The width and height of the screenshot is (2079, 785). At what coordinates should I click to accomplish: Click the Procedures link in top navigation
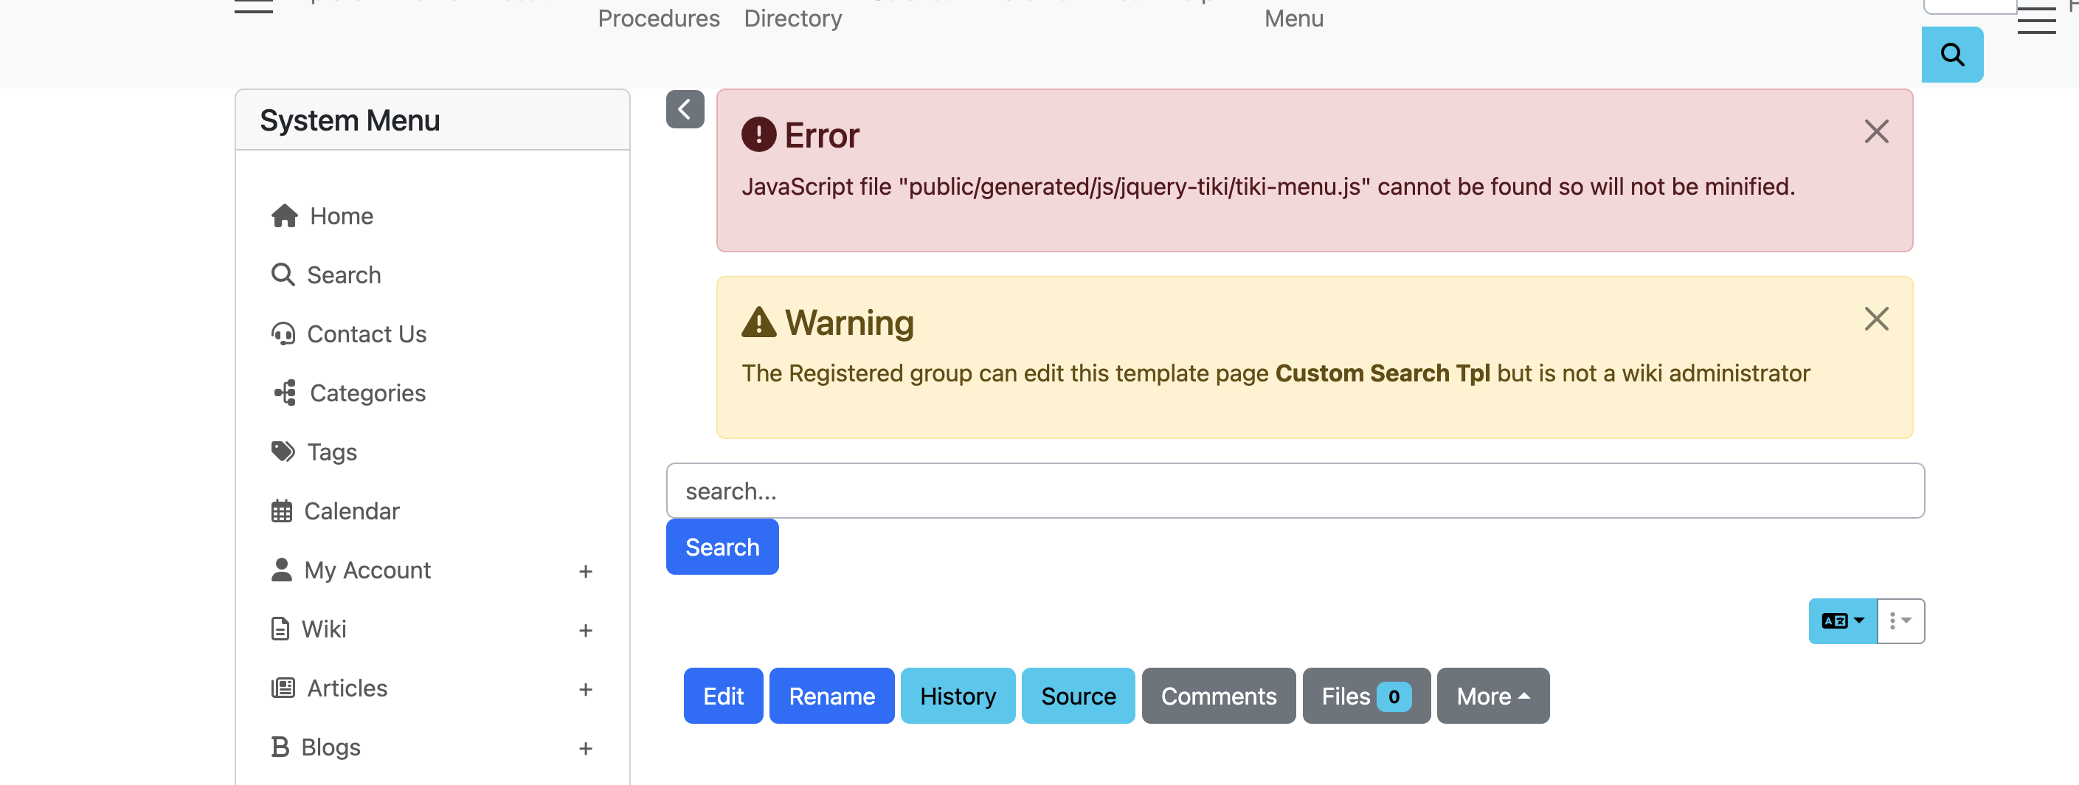[659, 18]
